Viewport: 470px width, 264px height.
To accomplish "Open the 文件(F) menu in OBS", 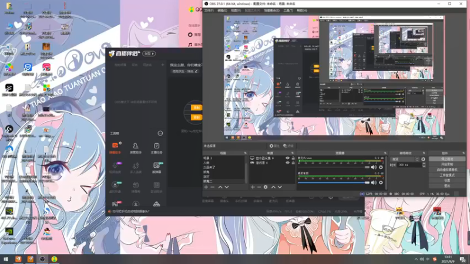I will click(x=209, y=11).
